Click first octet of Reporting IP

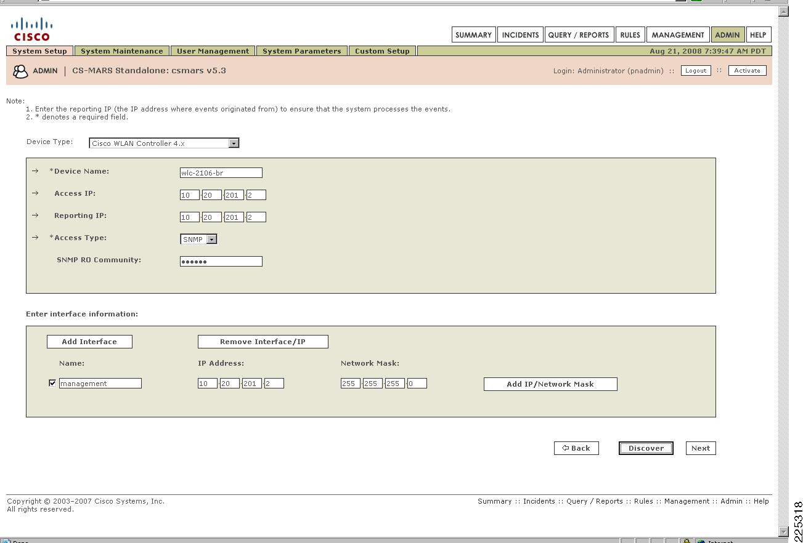[190, 217]
